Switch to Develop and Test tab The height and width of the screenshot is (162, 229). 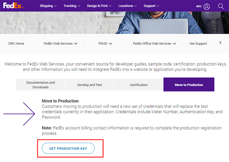click(x=90, y=85)
